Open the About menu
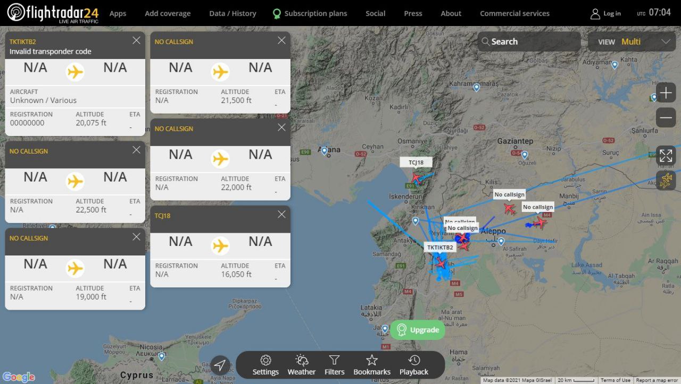The height and width of the screenshot is (384, 681). click(451, 13)
